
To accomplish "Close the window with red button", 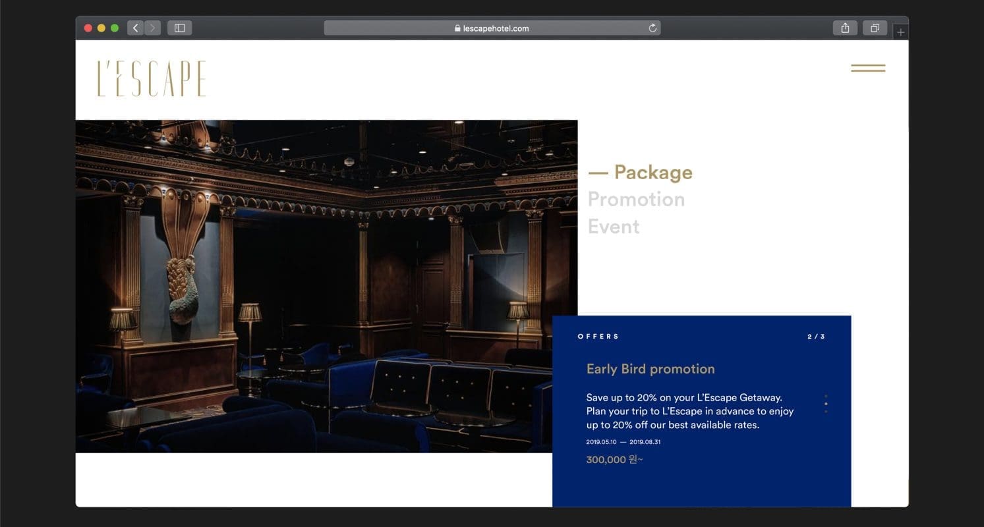I will click(x=88, y=28).
